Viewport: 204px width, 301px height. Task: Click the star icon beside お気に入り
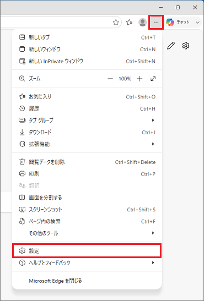[x=22, y=96]
